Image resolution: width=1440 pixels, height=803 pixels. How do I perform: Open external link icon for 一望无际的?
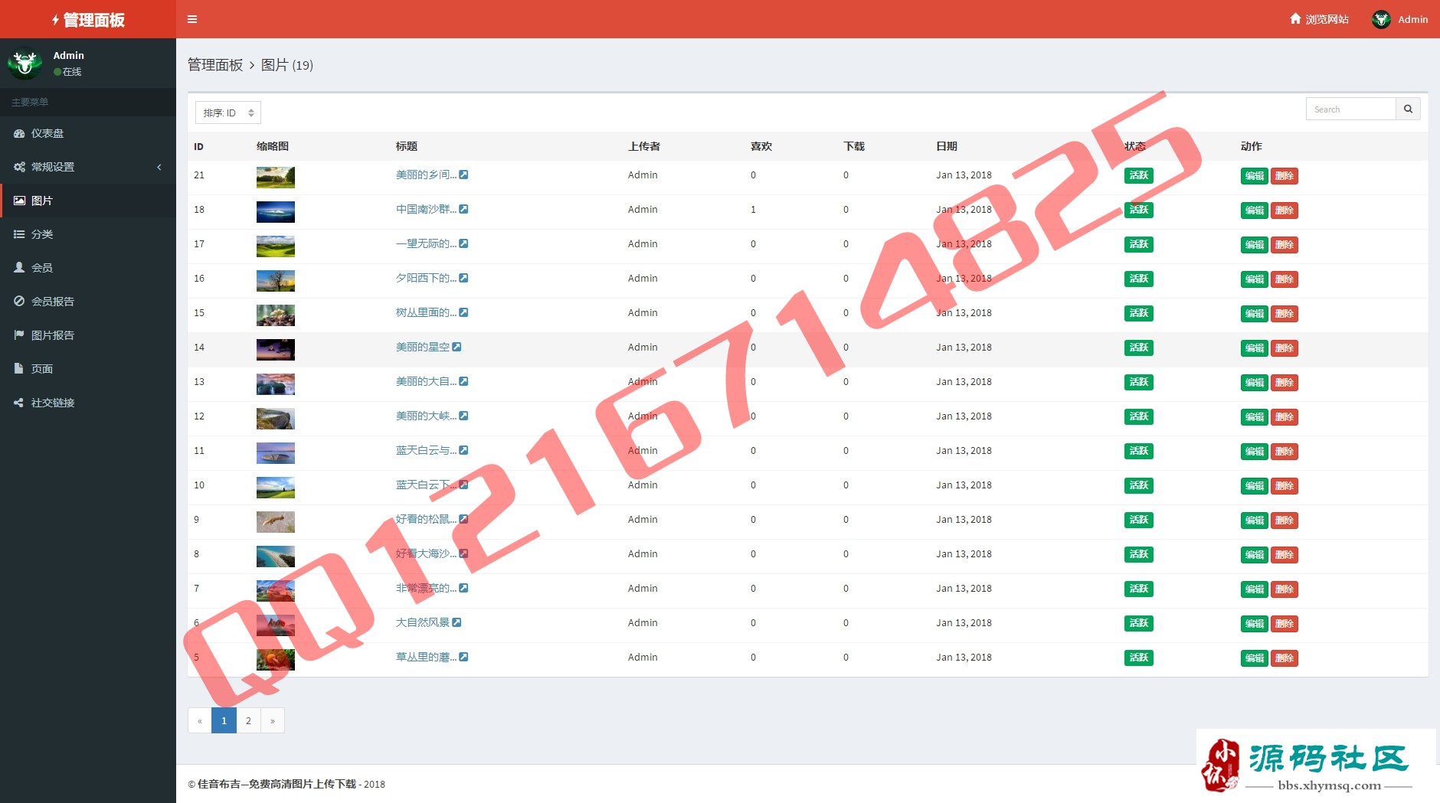point(463,243)
